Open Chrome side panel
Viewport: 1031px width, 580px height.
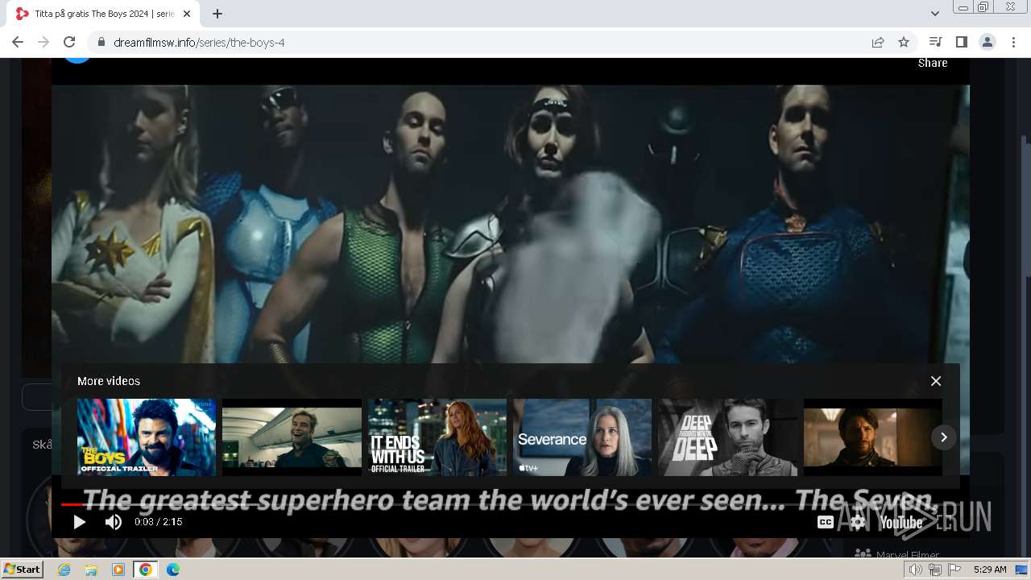tap(961, 42)
